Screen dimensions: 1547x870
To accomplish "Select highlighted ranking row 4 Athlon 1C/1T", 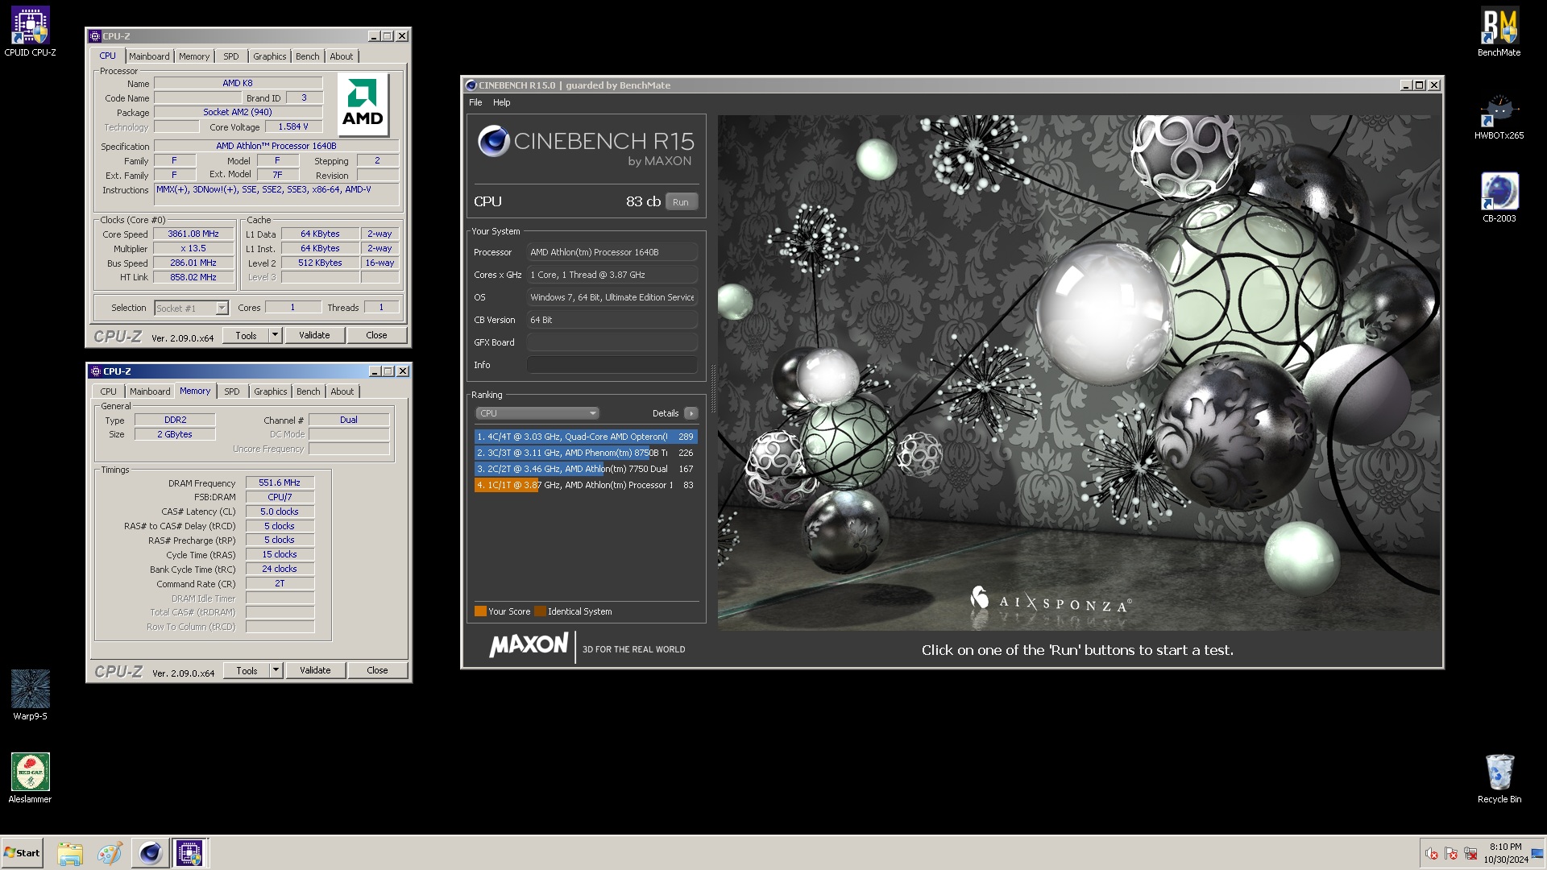I will (586, 485).
